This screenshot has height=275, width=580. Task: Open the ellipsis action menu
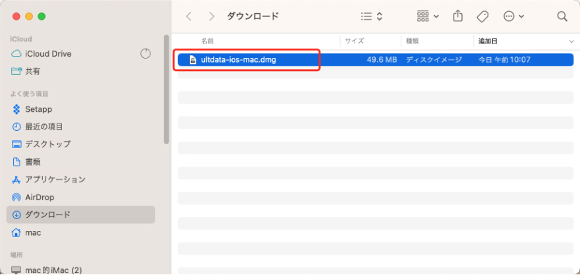[514, 16]
